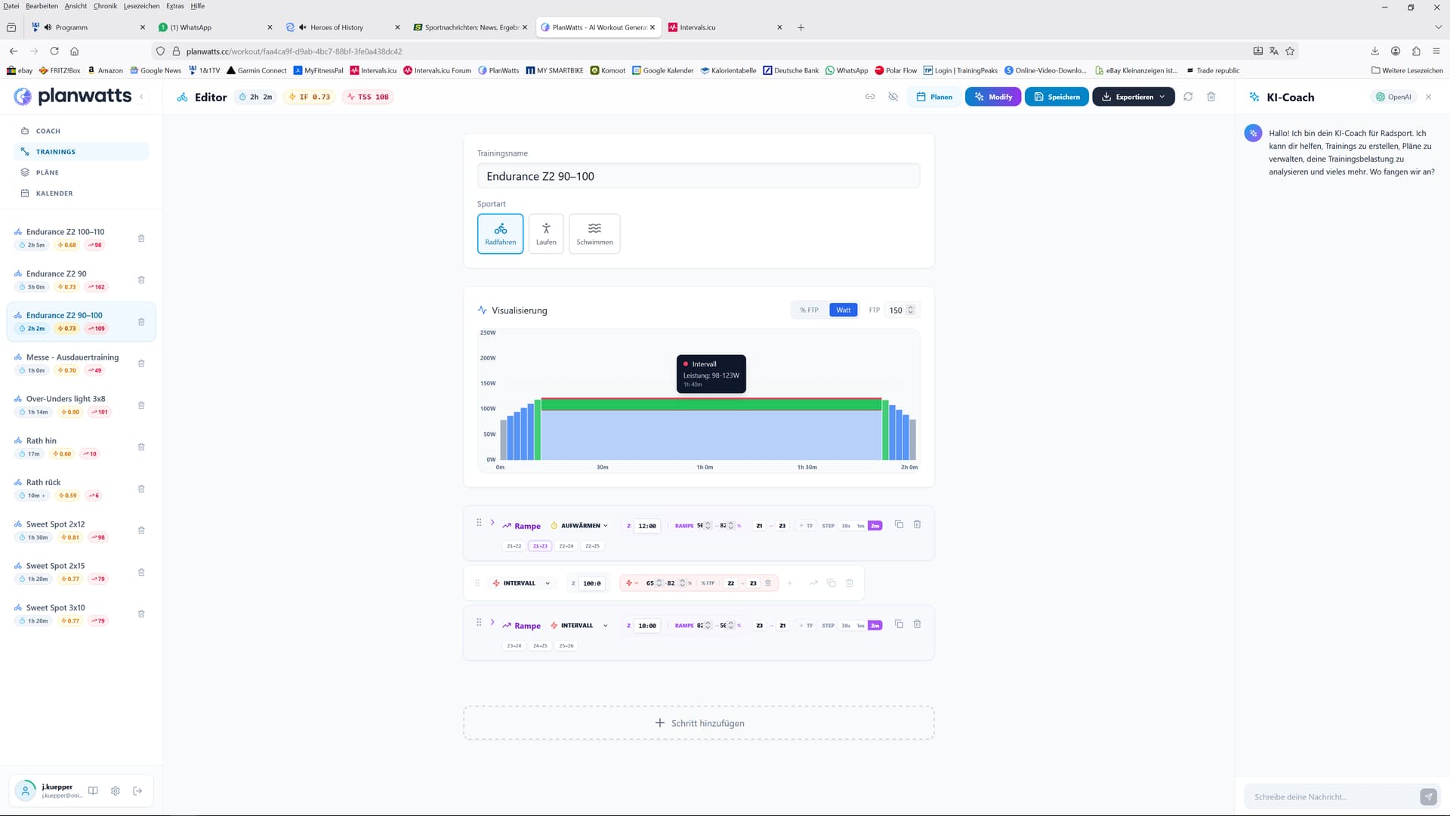This screenshot has height=816, width=1450.
Task: Click the link icon next to Planen
Action: pos(870,97)
